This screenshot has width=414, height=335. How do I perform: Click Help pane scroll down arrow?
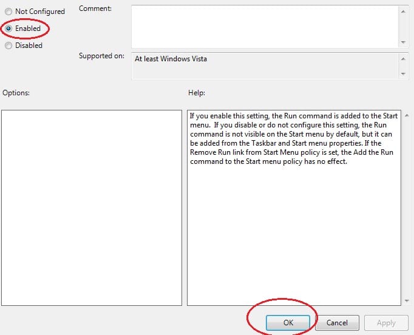pyautogui.click(x=407, y=301)
